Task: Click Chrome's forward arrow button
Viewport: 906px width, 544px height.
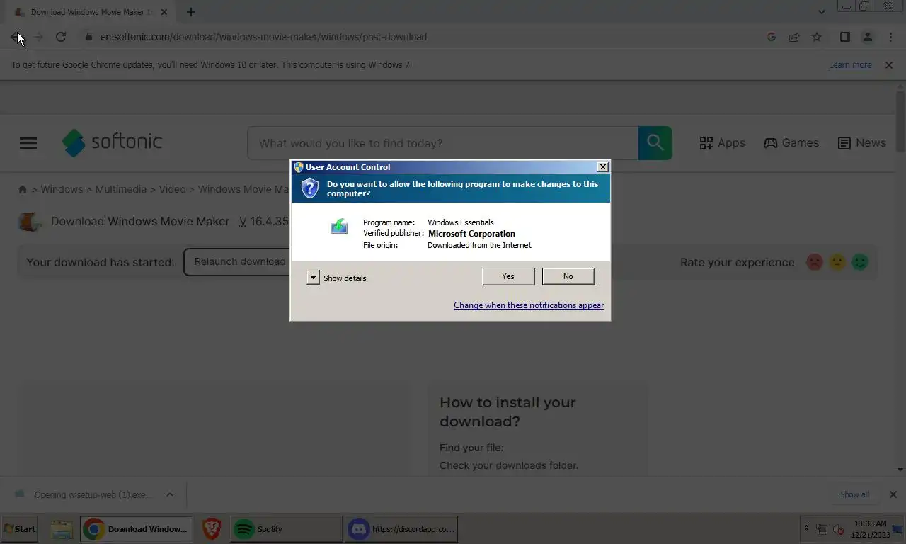Action: point(39,37)
